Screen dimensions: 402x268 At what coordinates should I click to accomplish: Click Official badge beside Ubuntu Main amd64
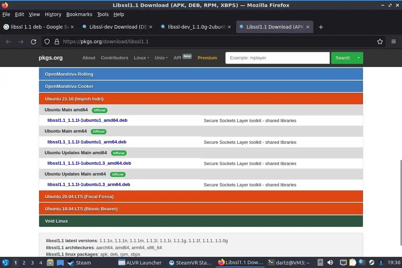coord(99,110)
